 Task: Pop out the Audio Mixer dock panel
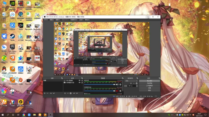(123, 78)
